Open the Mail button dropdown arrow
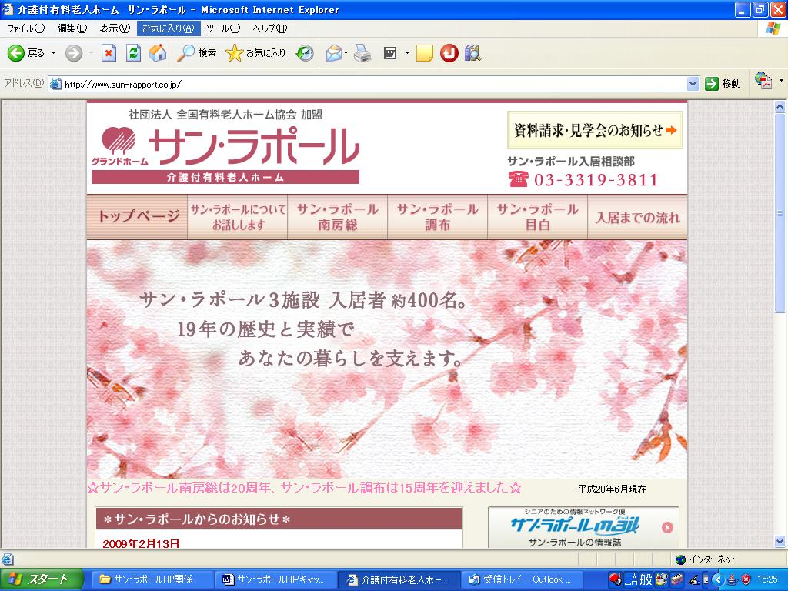 346,53
